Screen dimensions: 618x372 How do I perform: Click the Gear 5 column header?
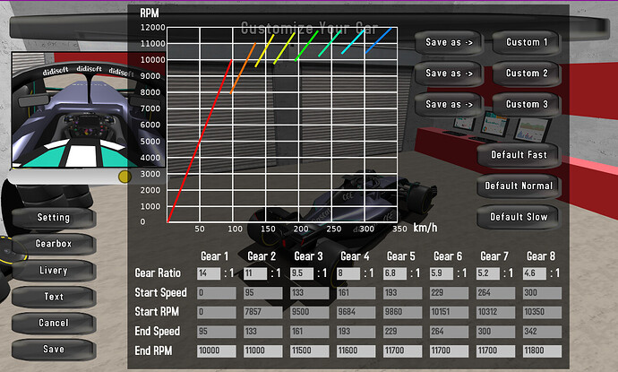[x=401, y=256]
